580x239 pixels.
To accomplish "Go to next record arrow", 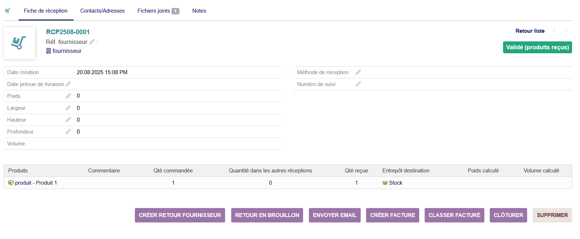I will click(x=566, y=31).
